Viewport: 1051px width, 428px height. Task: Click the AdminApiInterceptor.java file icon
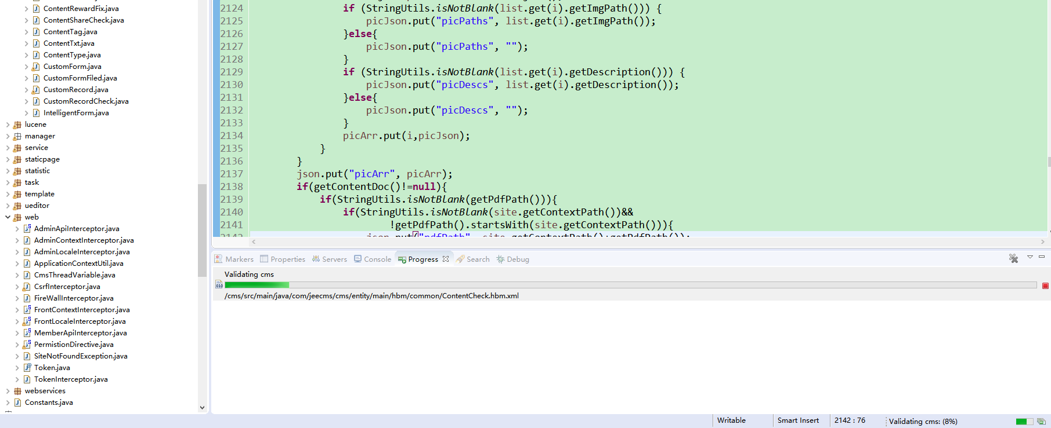[x=27, y=229]
